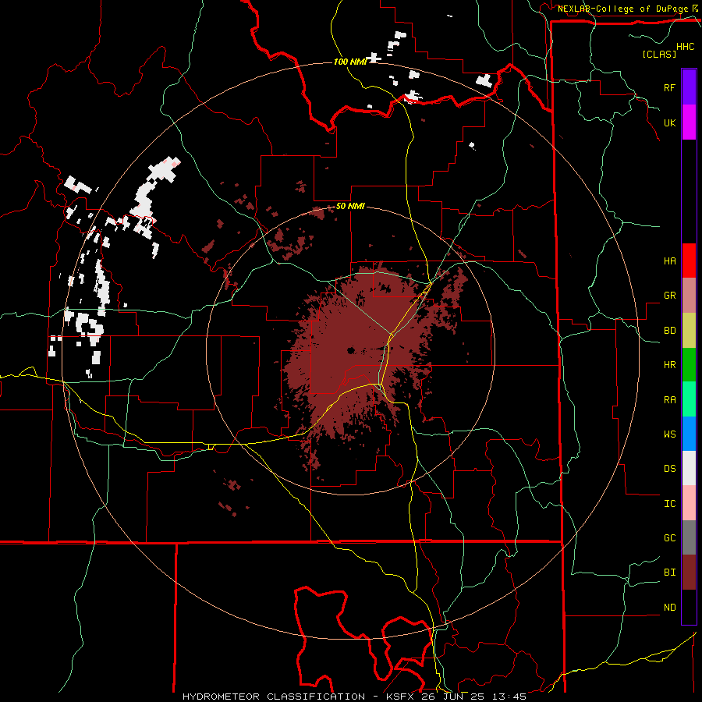The width and height of the screenshot is (702, 702).
Task: Click the RF purple legend swatch
Action: coord(689,87)
